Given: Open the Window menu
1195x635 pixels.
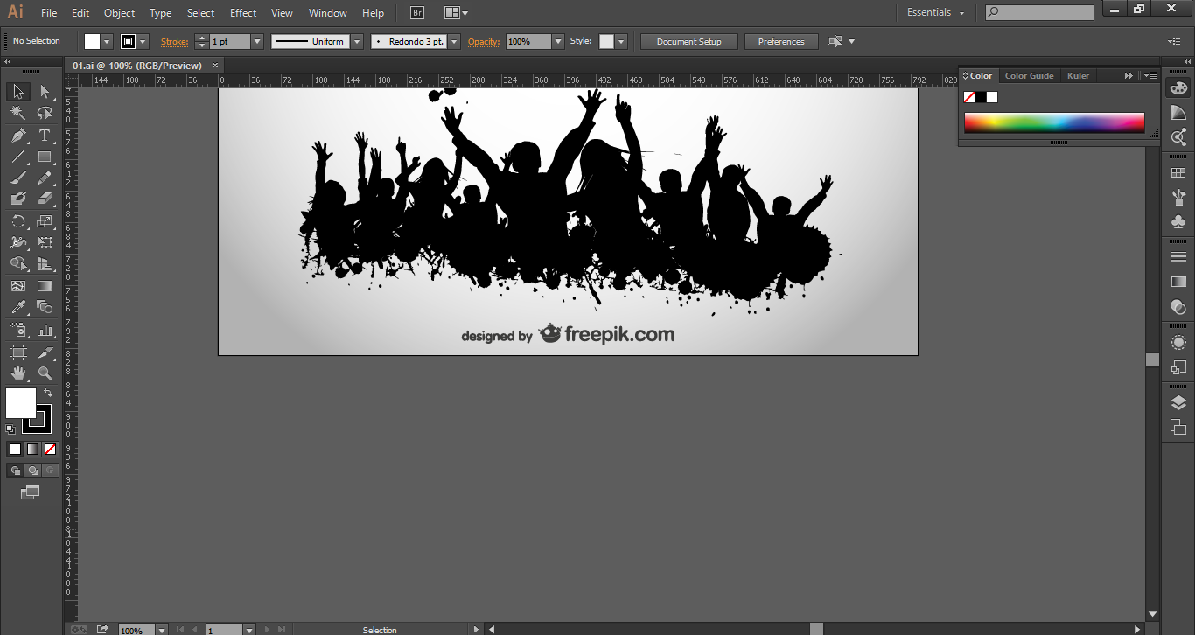Looking at the screenshot, I should pyautogui.click(x=328, y=13).
